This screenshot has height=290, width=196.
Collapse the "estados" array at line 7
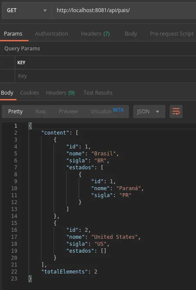[x=26, y=168]
